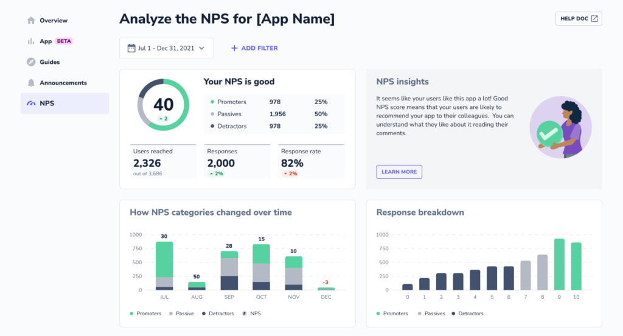Click the Guides compass icon

(x=31, y=62)
